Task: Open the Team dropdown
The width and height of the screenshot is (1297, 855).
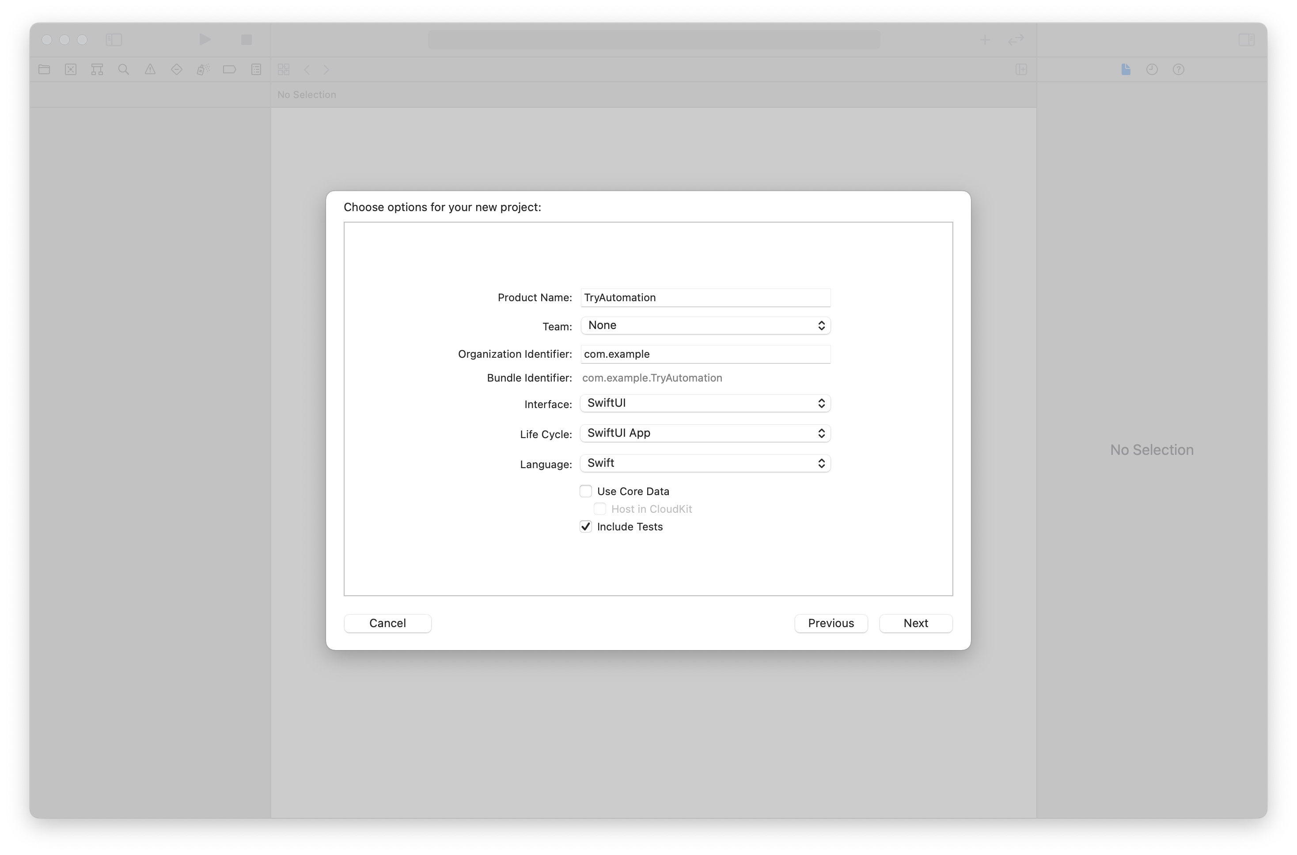Action: pos(705,325)
